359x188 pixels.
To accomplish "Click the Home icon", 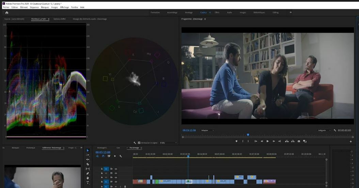I will (6, 13).
